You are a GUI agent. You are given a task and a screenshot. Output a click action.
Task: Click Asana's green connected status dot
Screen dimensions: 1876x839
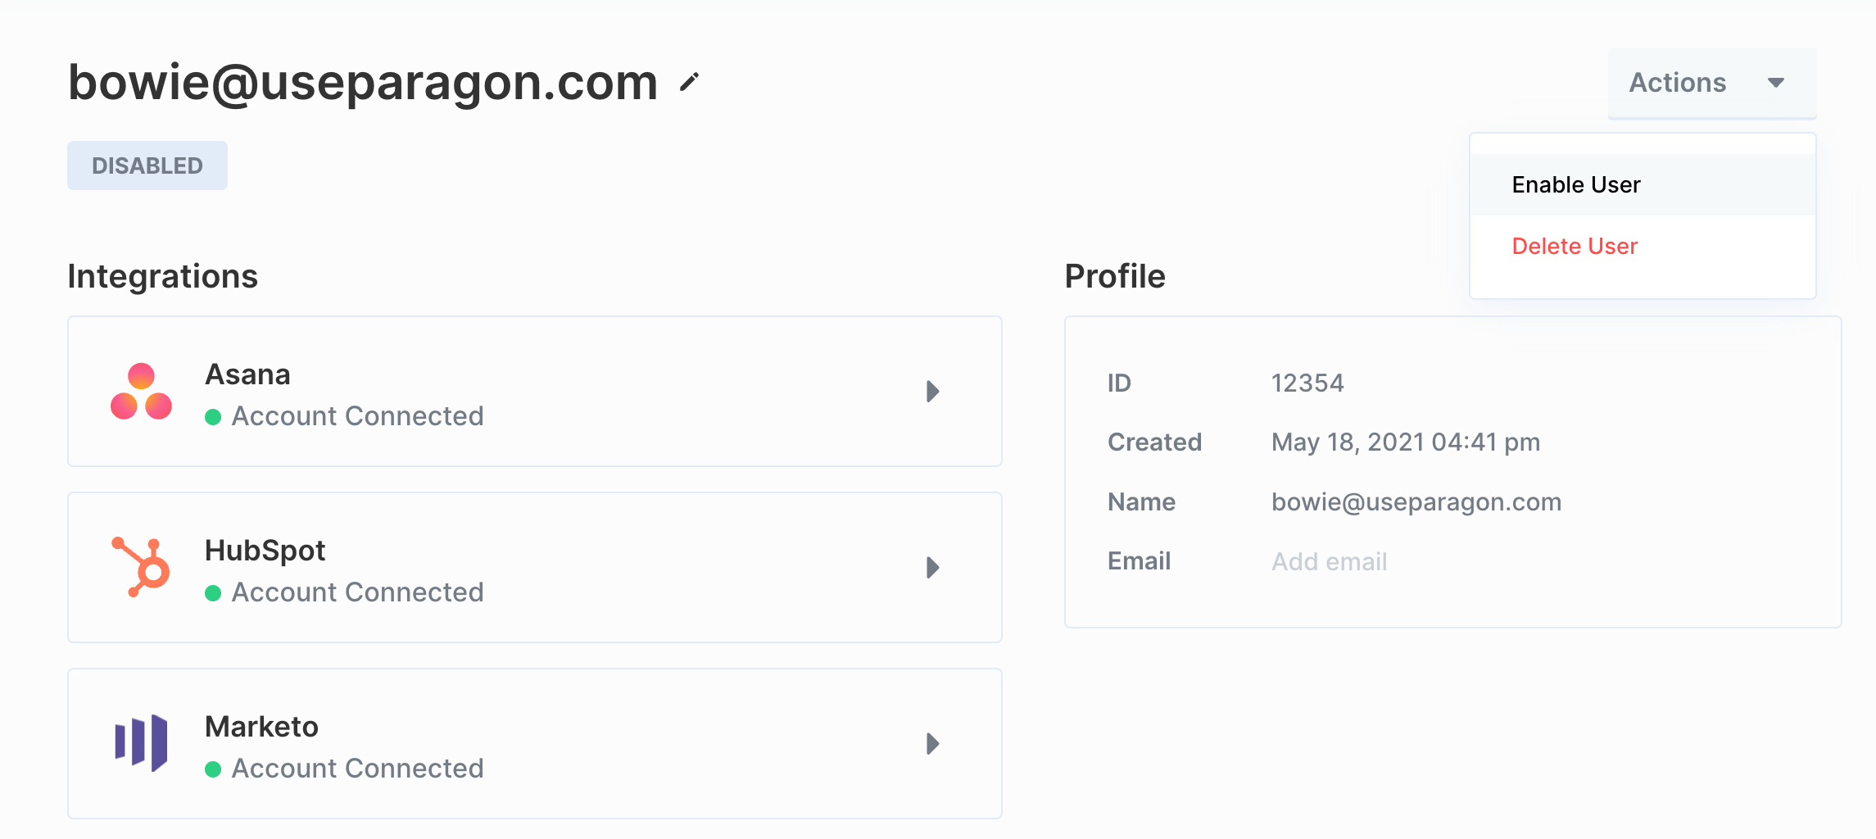(213, 417)
